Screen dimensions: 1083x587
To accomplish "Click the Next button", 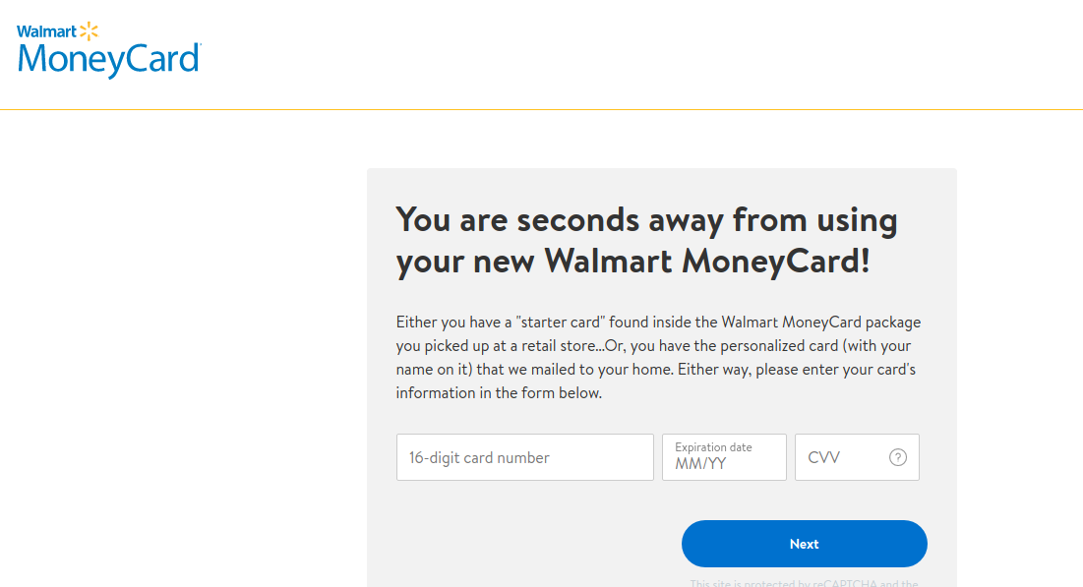I will click(804, 543).
